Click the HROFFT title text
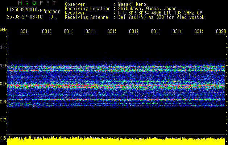This screenshot has height=145, width=228. click(x=37, y=3)
